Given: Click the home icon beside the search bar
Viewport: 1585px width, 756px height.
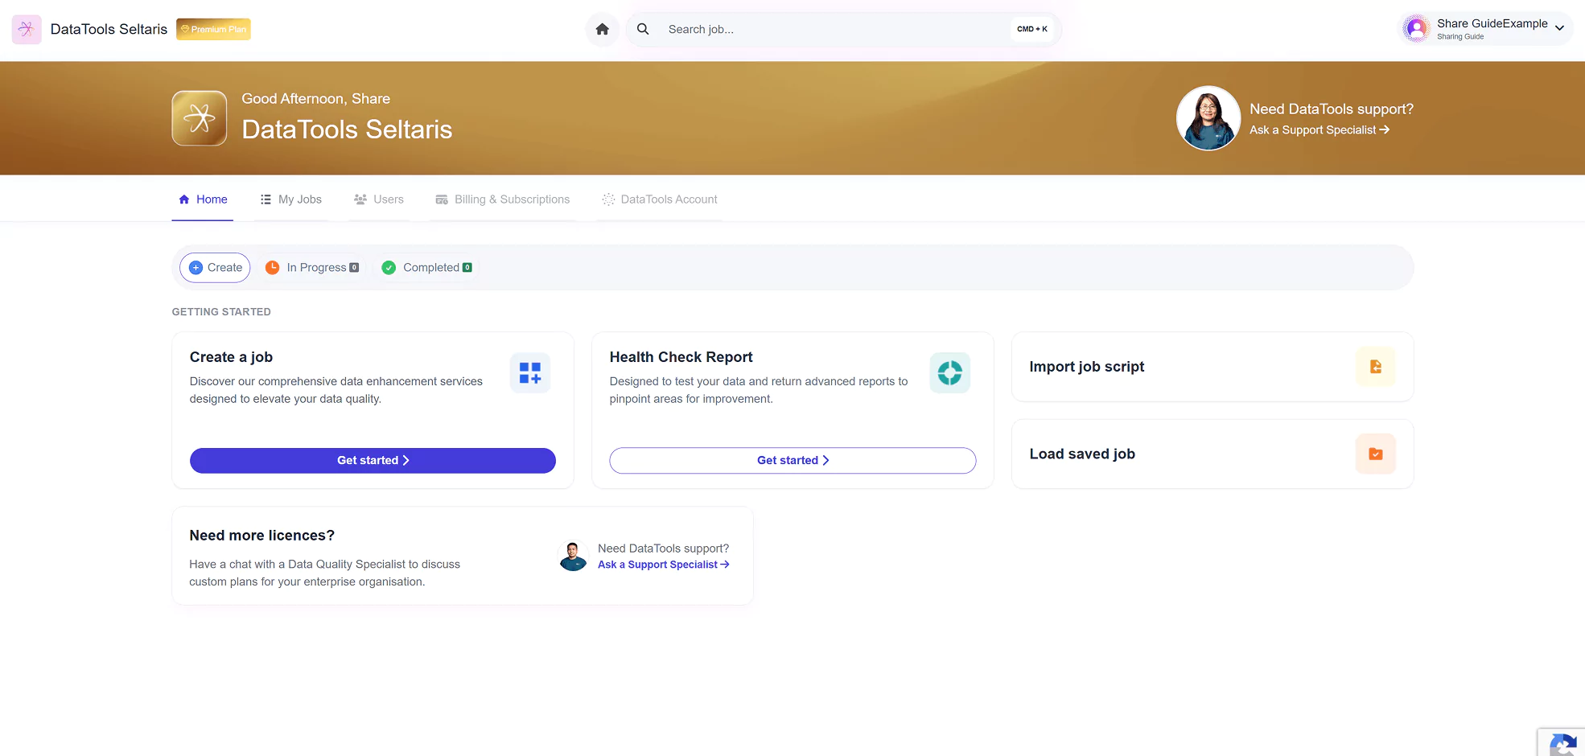Looking at the screenshot, I should 602,30.
